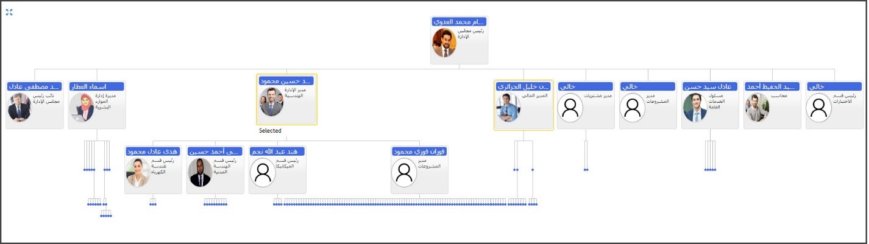Select the خليل الجزائري finance director card

523,105
